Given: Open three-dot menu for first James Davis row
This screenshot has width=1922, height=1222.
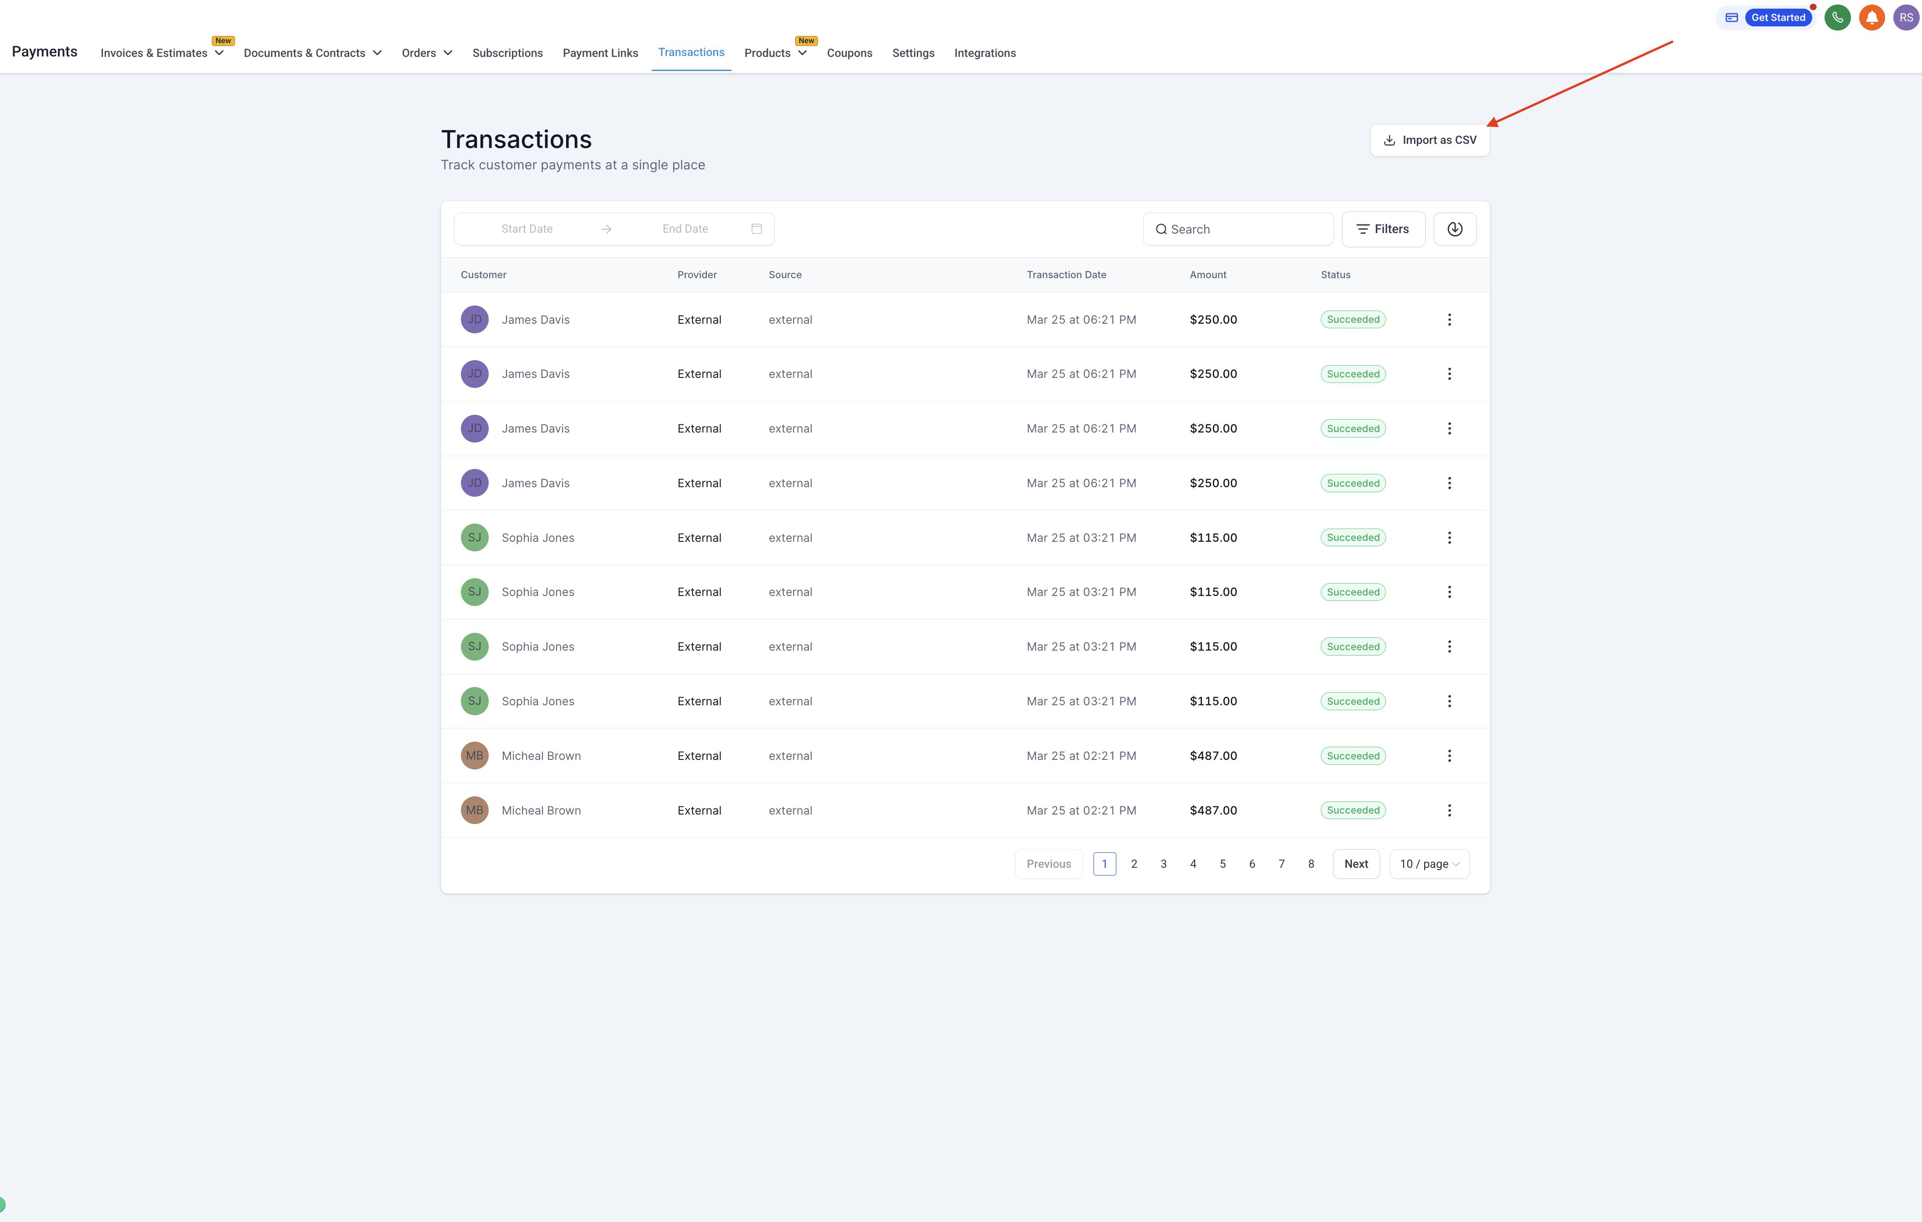Looking at the screenshot, I should [x=1449, y=319].
